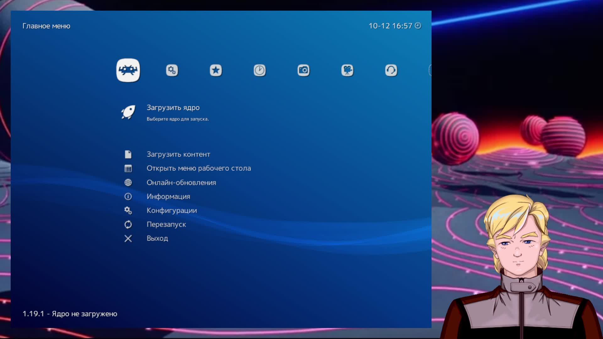Open the Video camera tab icon
This screenshot has height=339, width=603.
(347, 70)
